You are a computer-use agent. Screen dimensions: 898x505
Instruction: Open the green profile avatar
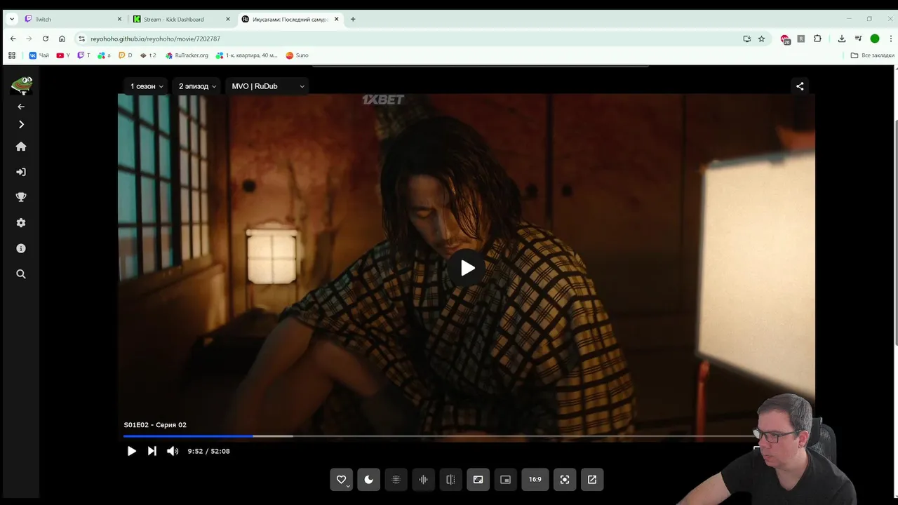pos(875,39)
